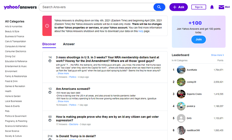Click the Sign in button
Viewport: 232px width, 140px height.
(199, 7)
